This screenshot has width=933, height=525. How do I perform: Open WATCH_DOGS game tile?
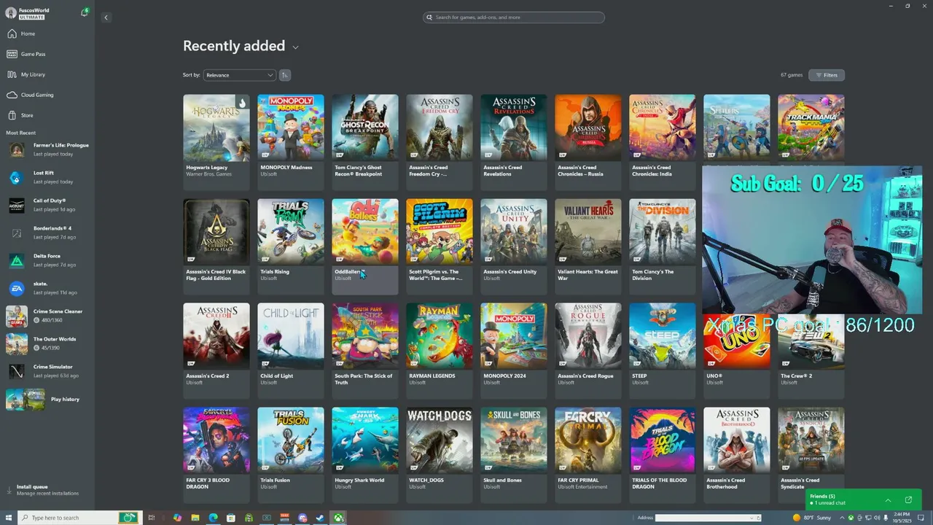pyautogui.click(x=440, y=455)
